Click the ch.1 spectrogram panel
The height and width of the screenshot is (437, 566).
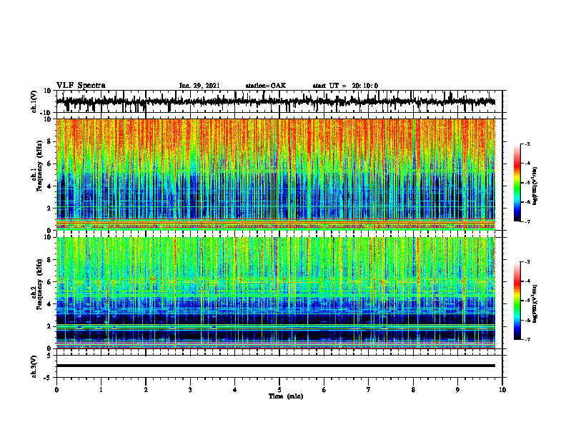(275, 174)
